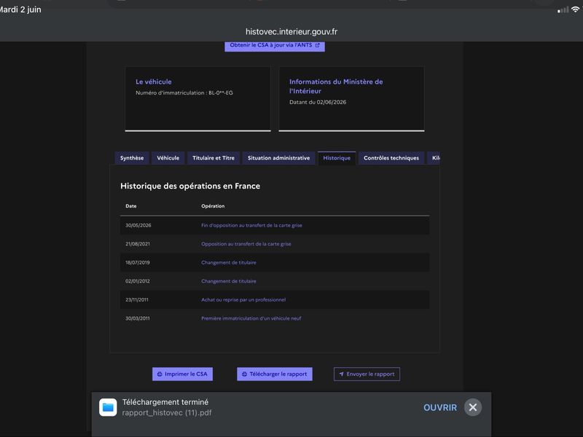This screenshot has width=583, height=437.
Task: Click the date 30/03/2011 in the table
Action: [x=138, y=318]
